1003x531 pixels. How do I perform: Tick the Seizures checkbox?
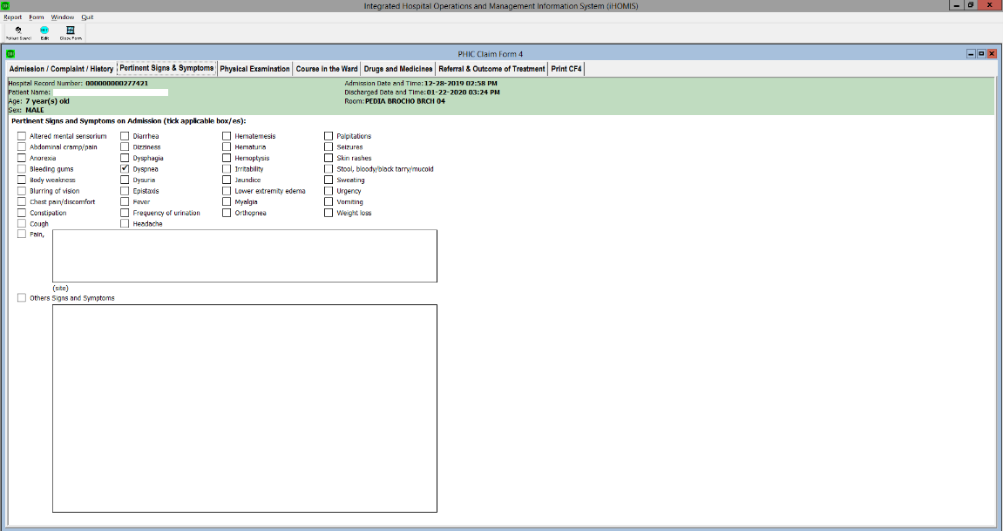coord(329,147)
